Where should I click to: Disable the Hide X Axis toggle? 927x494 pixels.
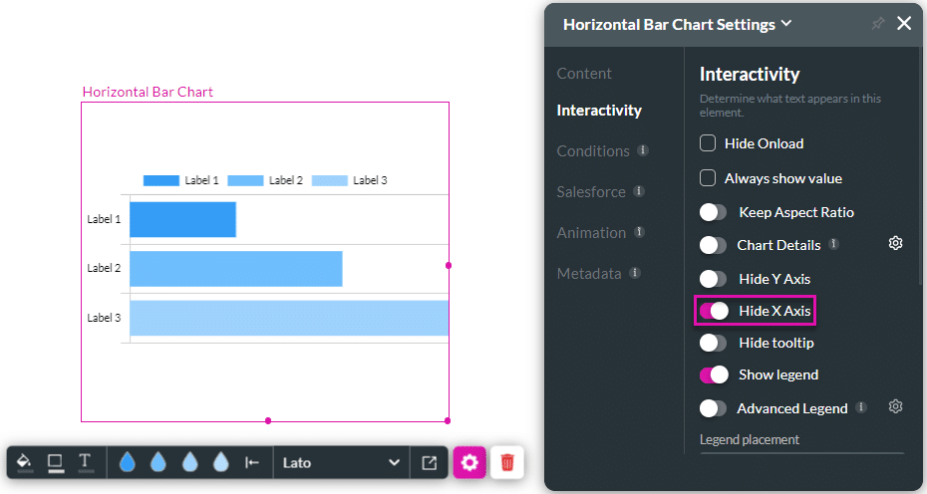coord(714,311)
